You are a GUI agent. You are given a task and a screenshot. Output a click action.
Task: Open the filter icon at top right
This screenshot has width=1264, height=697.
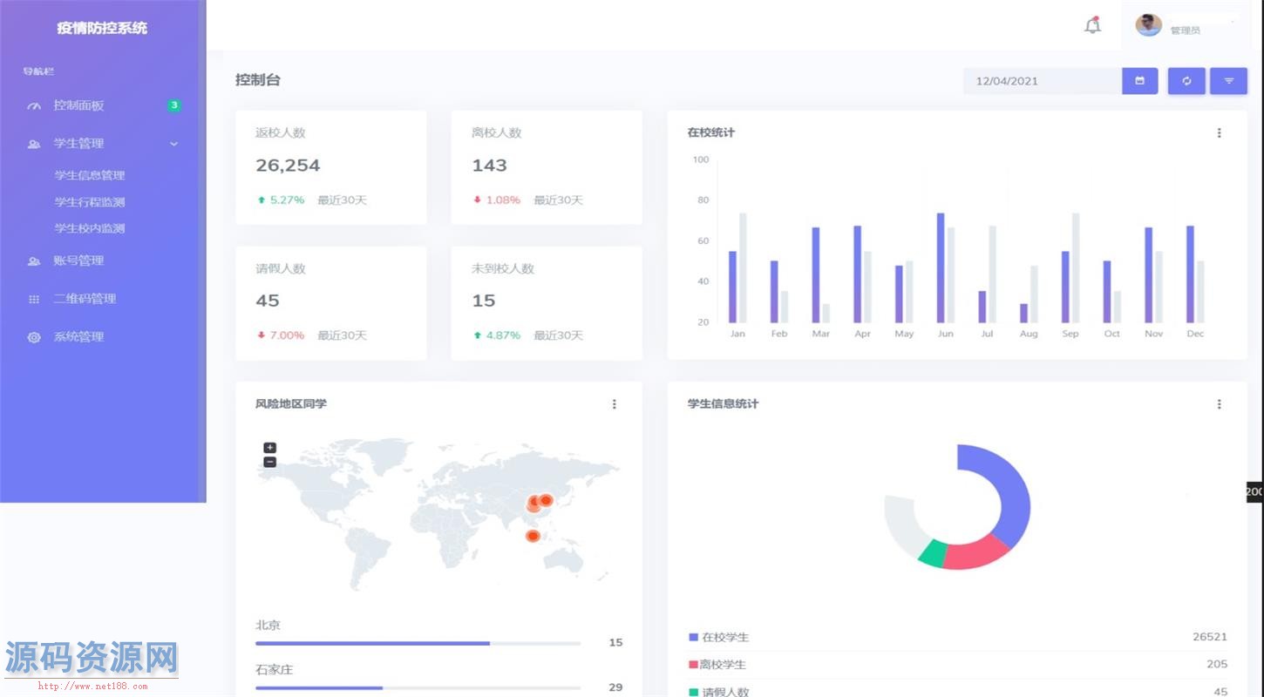[x=1228, y=80]
